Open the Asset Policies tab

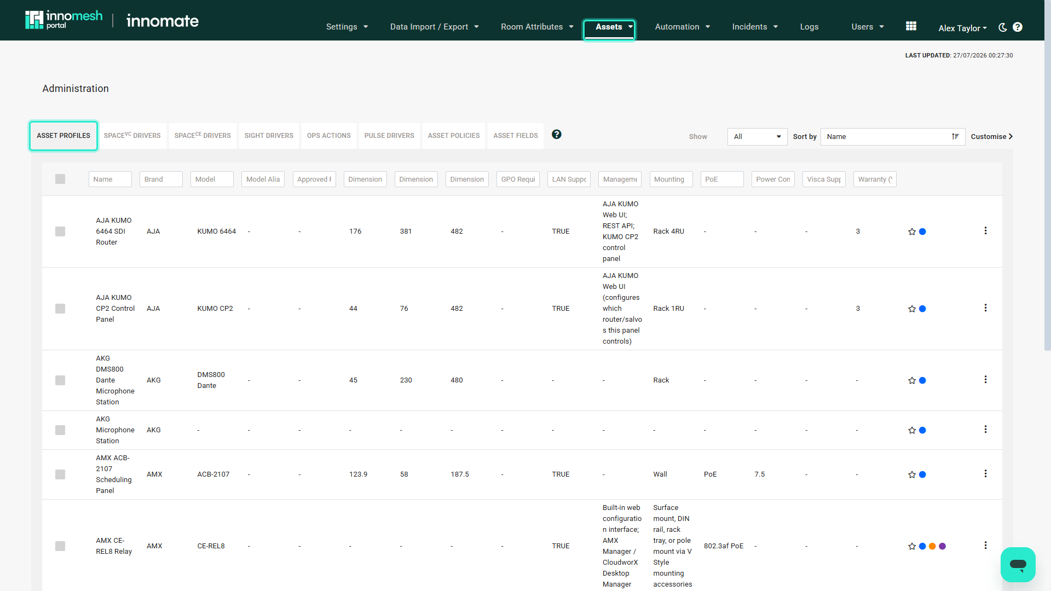pos(454,136)
